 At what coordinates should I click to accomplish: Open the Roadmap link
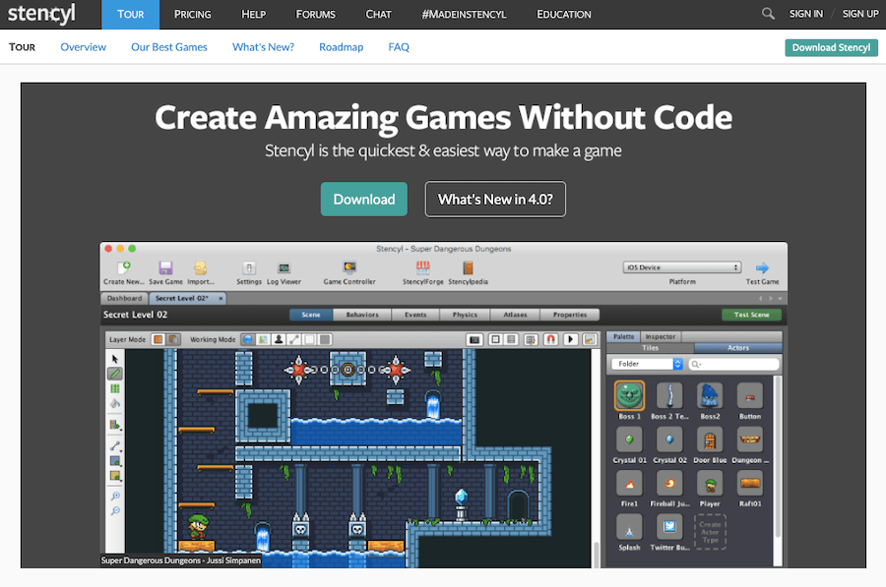[x=341, y=47]
